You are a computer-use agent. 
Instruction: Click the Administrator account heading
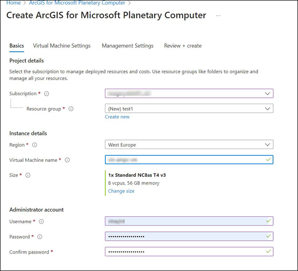click(36, 209)
